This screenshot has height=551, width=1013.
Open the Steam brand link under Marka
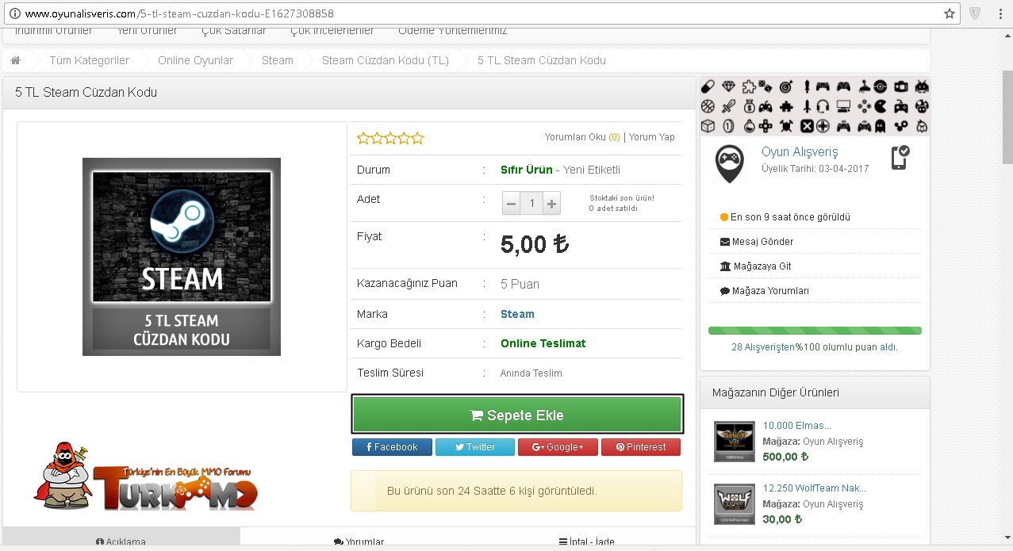[x=517, y=314]
